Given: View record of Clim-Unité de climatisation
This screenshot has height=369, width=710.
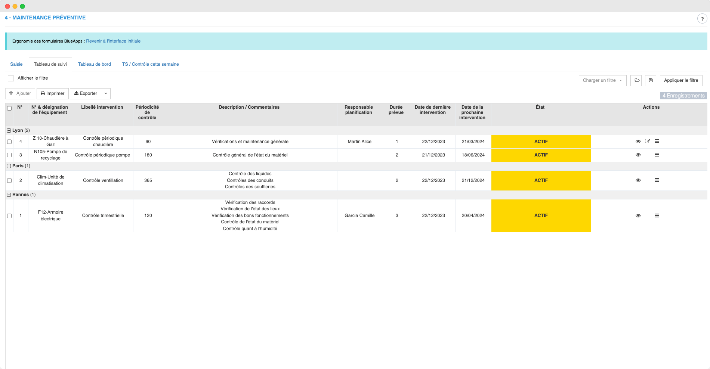Looking at the screenshot, I should [638, 180].
